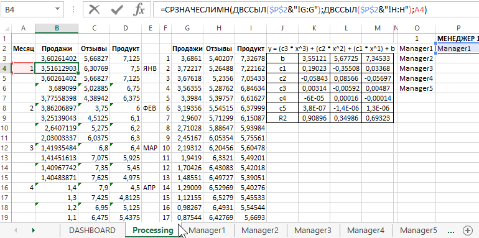Select cell with МАР label
The width and height of the screenshot is (479, 238).
tap(151, 148)
